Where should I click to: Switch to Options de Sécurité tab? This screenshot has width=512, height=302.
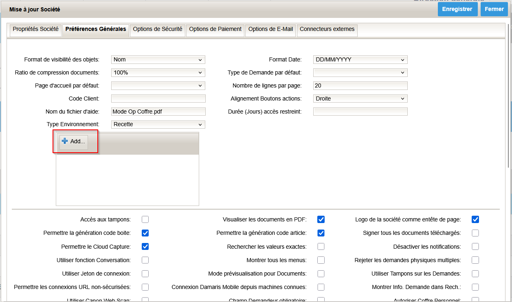click(x=158, y=29)
